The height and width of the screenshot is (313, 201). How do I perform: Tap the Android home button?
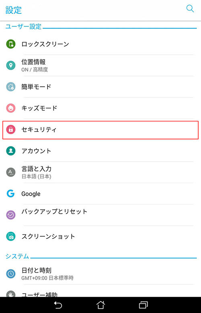tap(100, 305)
